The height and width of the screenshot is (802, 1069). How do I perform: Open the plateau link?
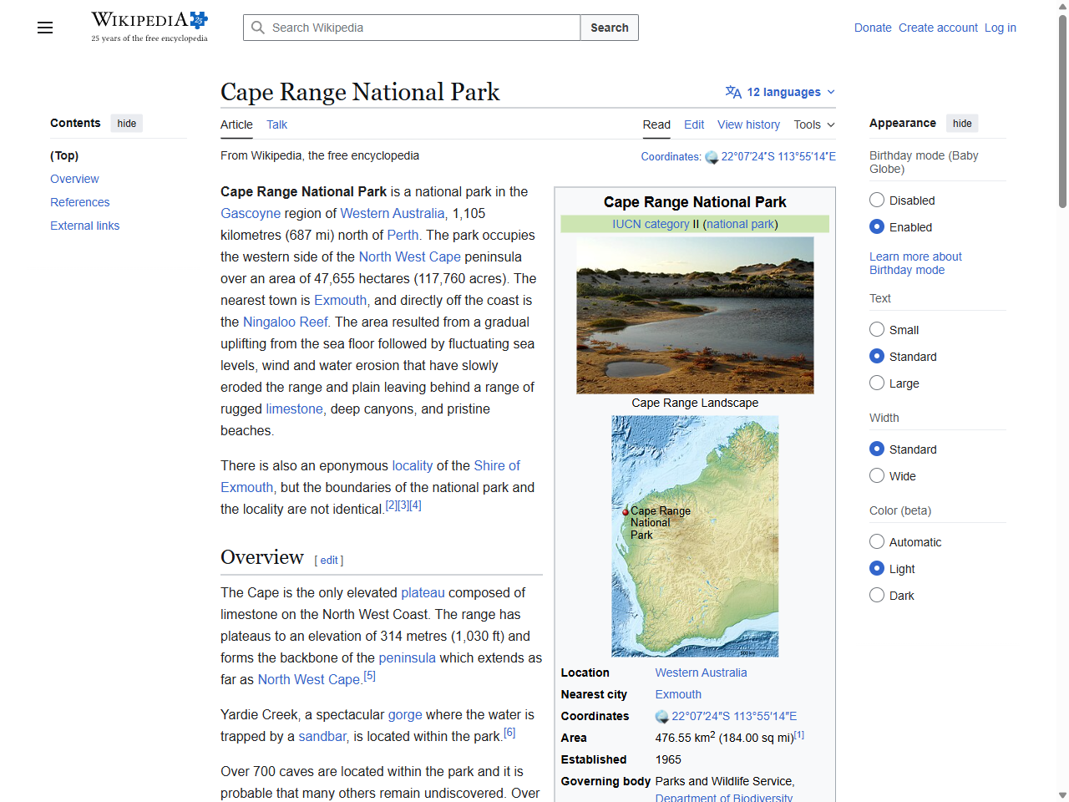point(423,592)
